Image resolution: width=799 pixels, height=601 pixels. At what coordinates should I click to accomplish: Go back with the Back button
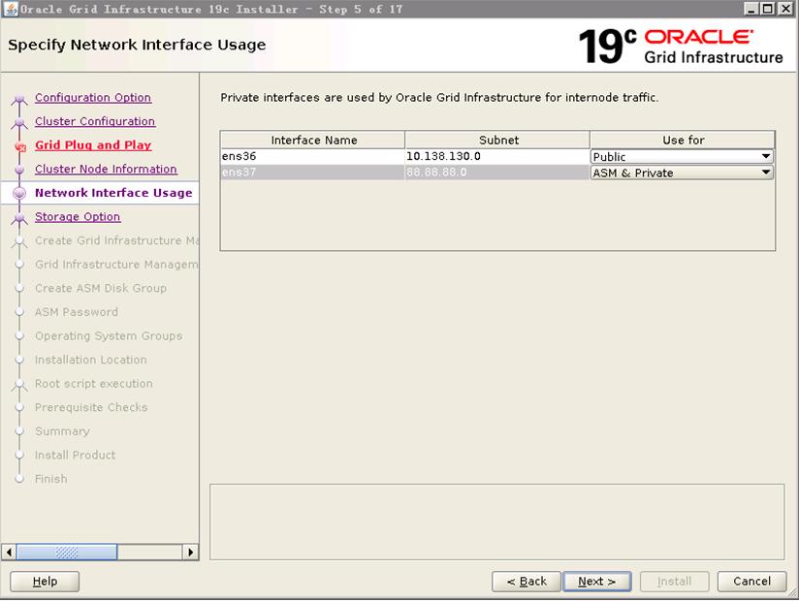(527, 582)
